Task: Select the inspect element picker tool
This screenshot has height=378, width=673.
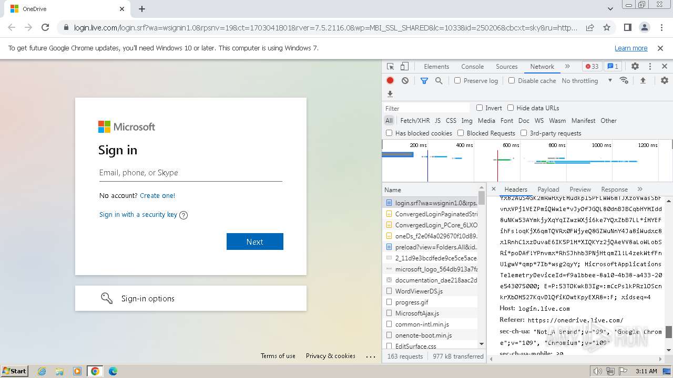Action: tap(390, 67)
